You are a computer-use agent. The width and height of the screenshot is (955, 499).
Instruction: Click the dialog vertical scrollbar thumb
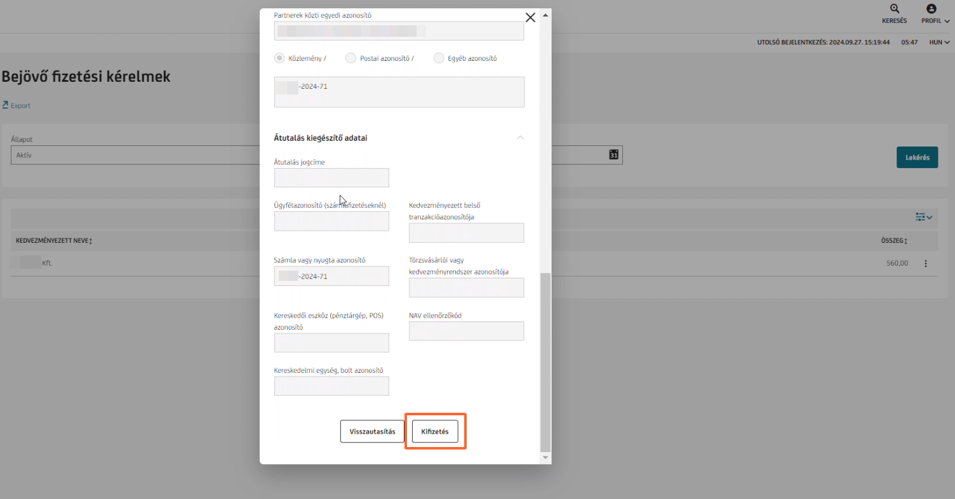point(546,361)
